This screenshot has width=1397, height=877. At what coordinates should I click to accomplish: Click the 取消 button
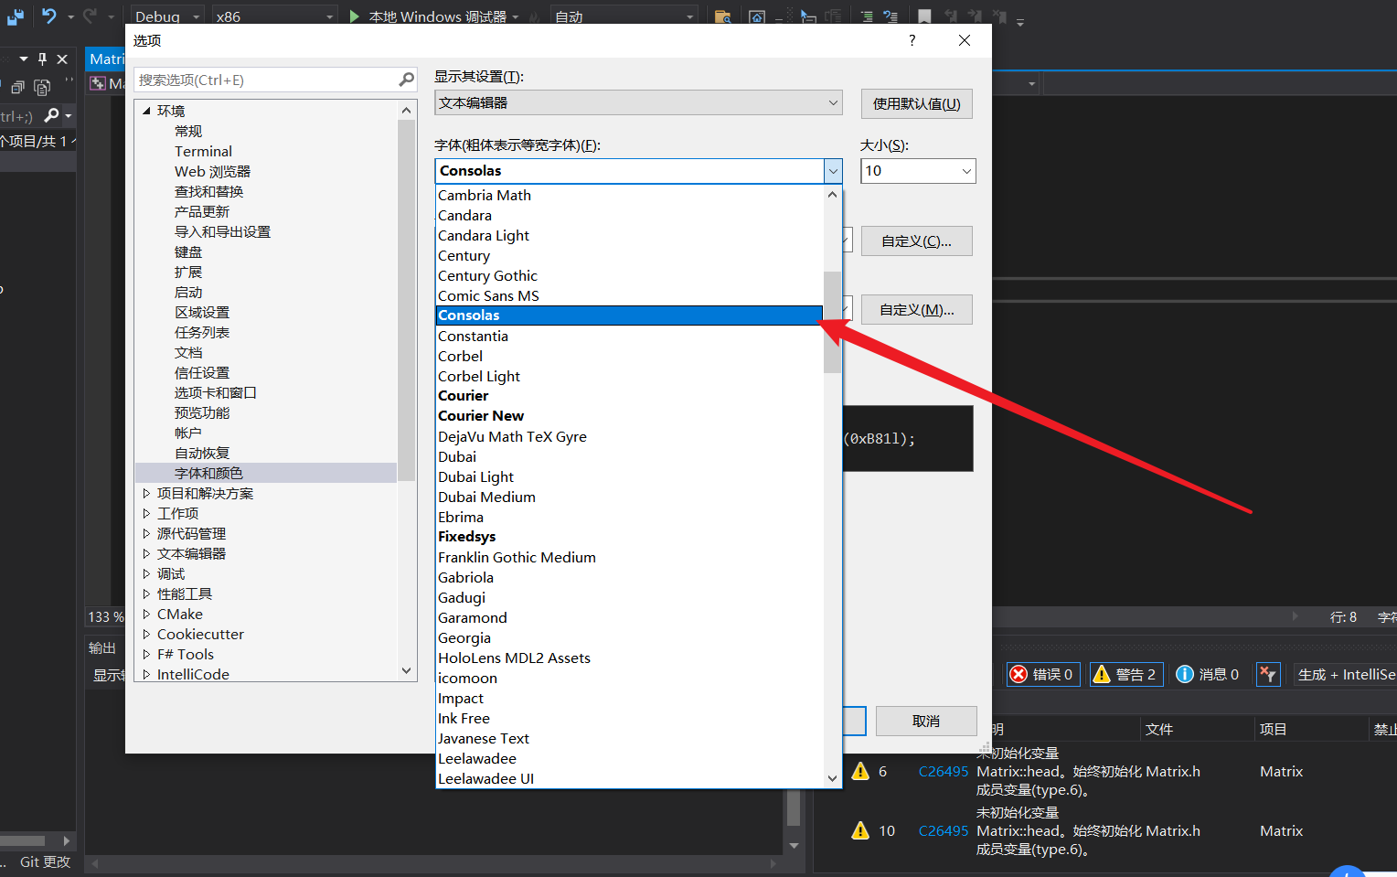point(926,721)
